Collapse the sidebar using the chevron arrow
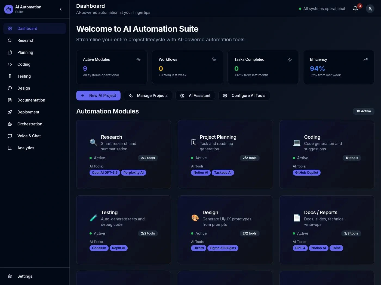 [x=61, y=9]
